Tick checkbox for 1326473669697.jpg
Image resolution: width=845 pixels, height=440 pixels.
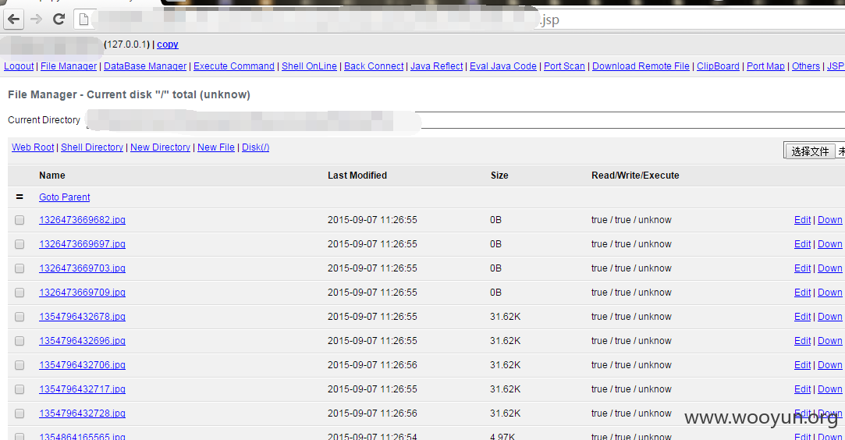point(20,244)
